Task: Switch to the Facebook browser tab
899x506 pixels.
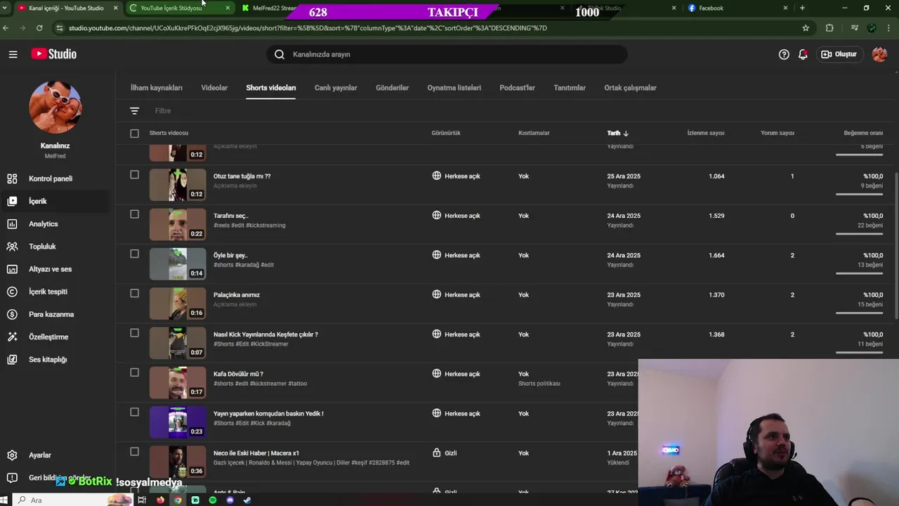Action: pyautogui.click(x=737, y=8)
